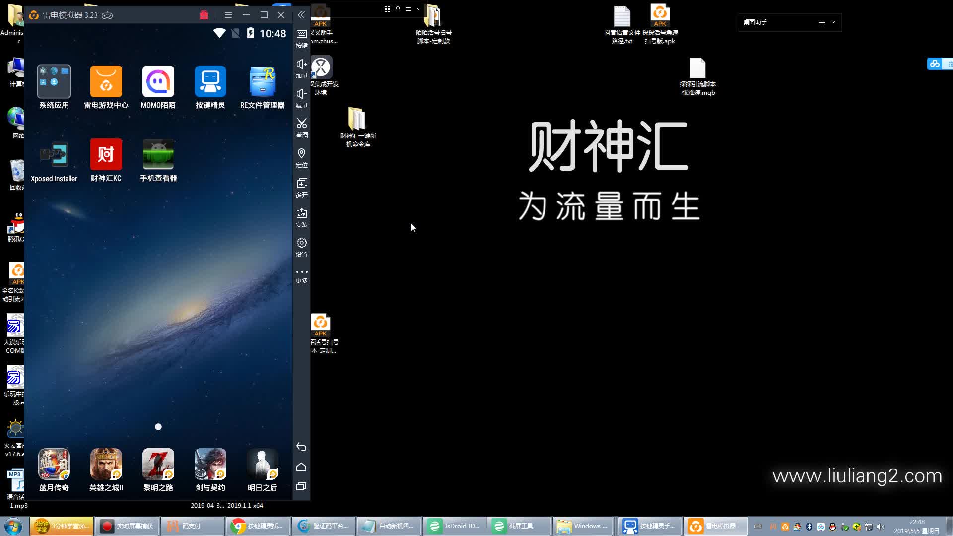The width and height of the screenshot is (953, 536).
Task: Click Android home button in sidebar
Action: click(301, 467)
